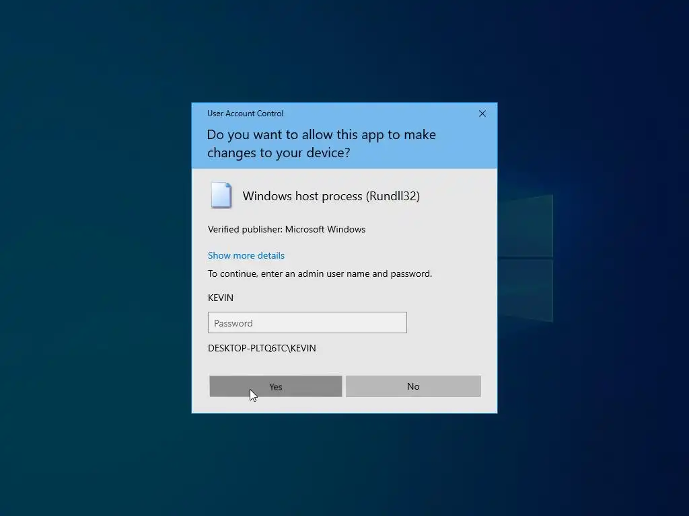This screenshot has width=689, height=516.
Task: Click the Yes button
Action: pyautogui.click(x=275, y=386)
